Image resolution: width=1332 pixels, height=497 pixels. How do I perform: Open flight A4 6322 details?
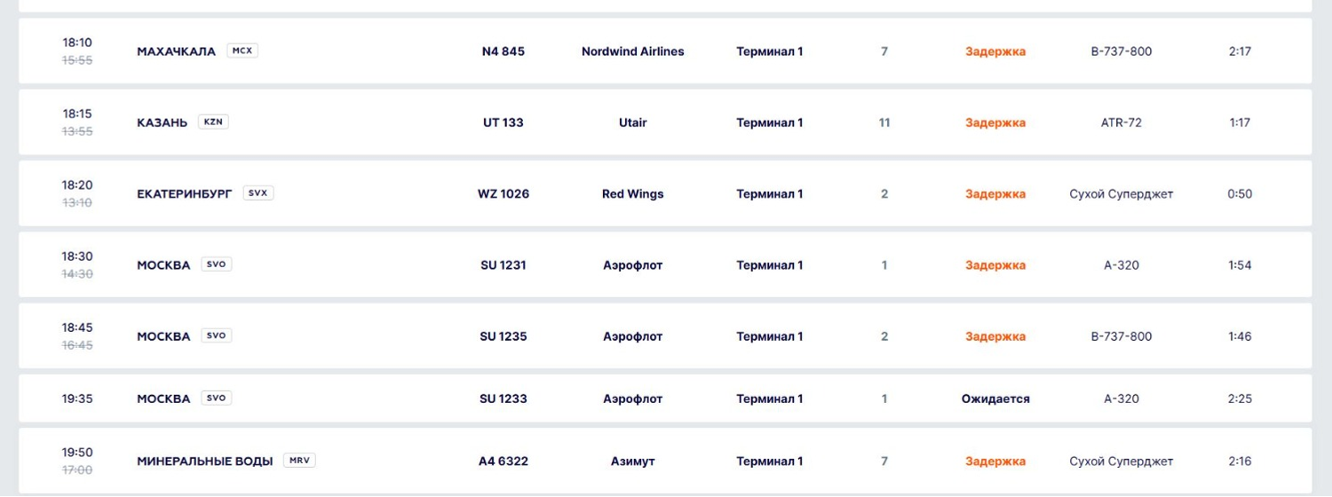point(503,461)
